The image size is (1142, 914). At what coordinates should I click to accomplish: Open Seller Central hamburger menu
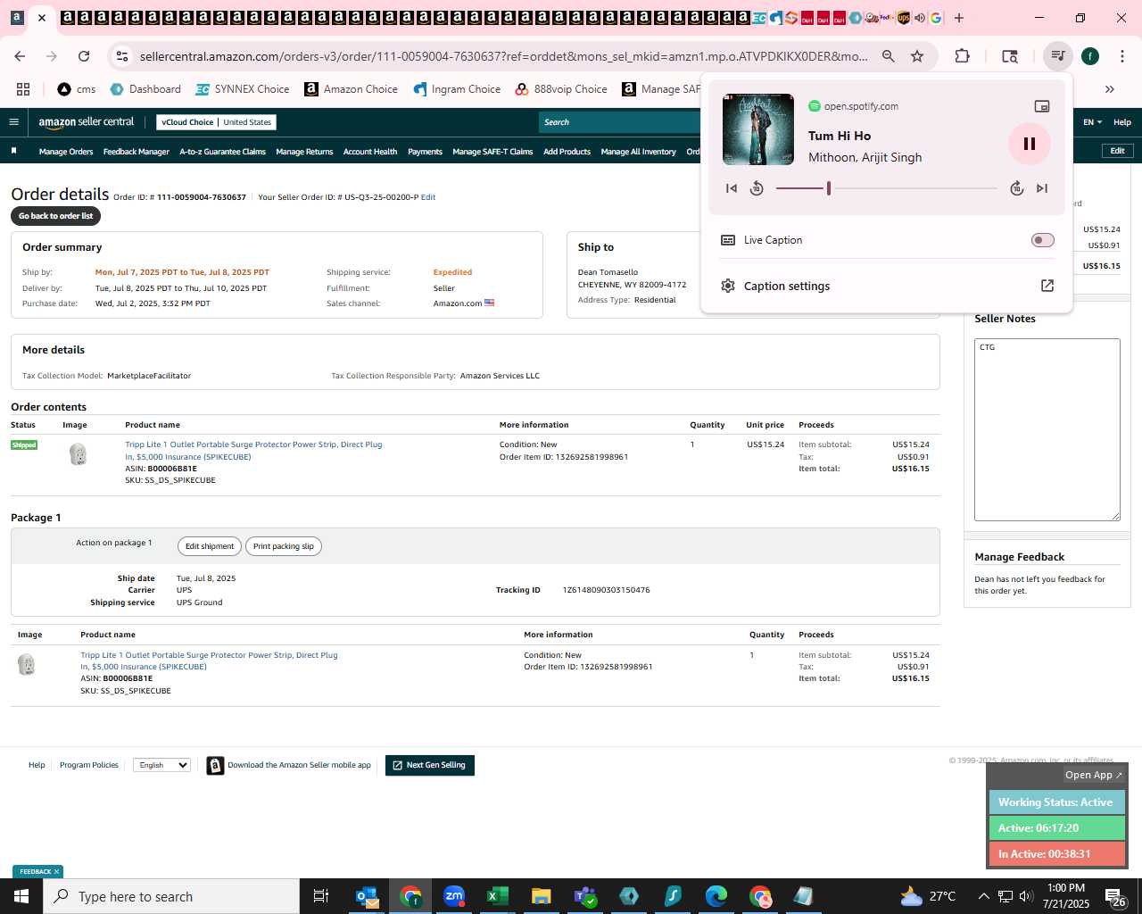(x=13, y=122)
